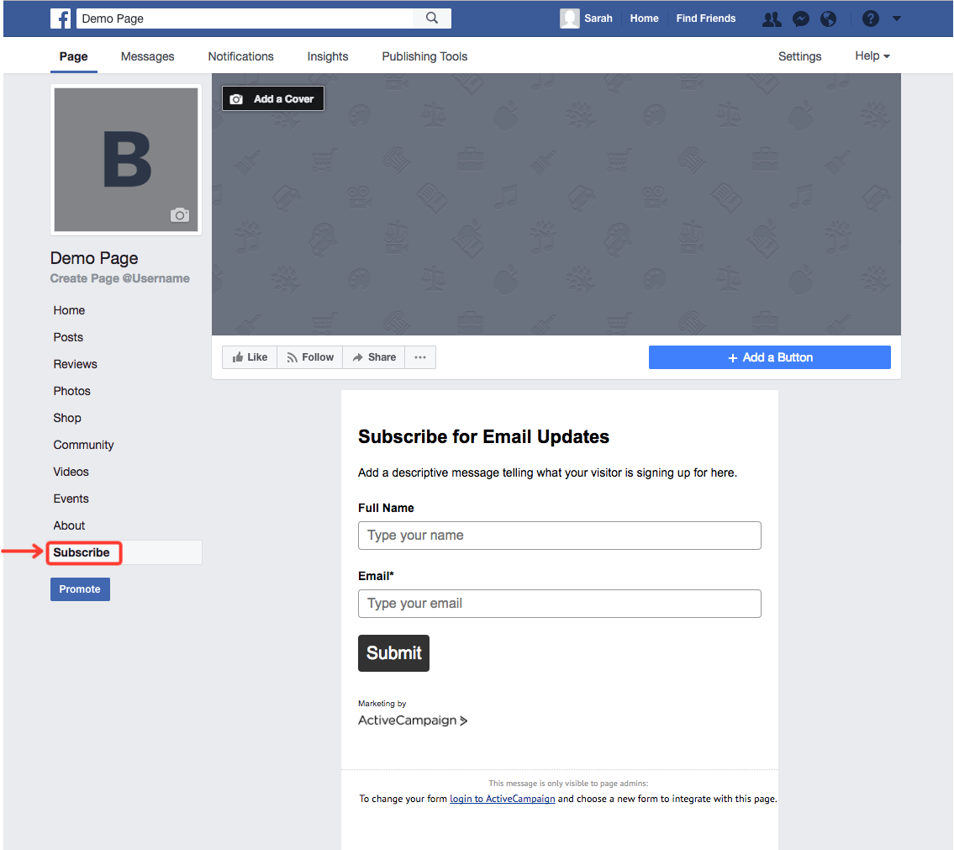
Task: Switch to the Insights tab
Action: (x=328, y=56)
